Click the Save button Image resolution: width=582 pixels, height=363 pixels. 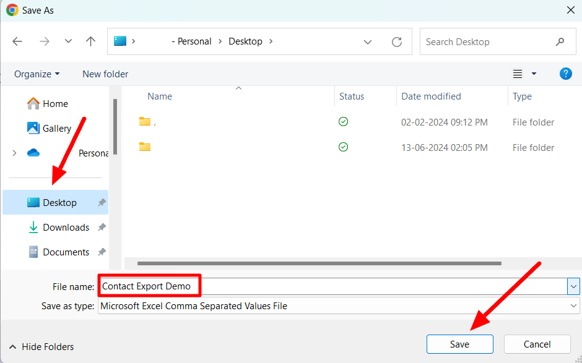pyautogui.click(x=459, y=344)
